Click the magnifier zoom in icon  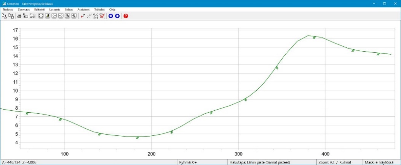67,16
